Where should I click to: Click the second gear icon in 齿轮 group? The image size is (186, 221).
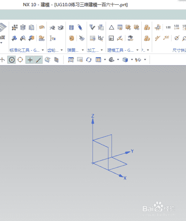pyautogui.click(x=61, y=27)
